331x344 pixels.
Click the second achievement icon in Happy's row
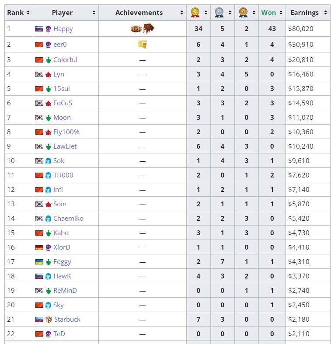point(148,29)
